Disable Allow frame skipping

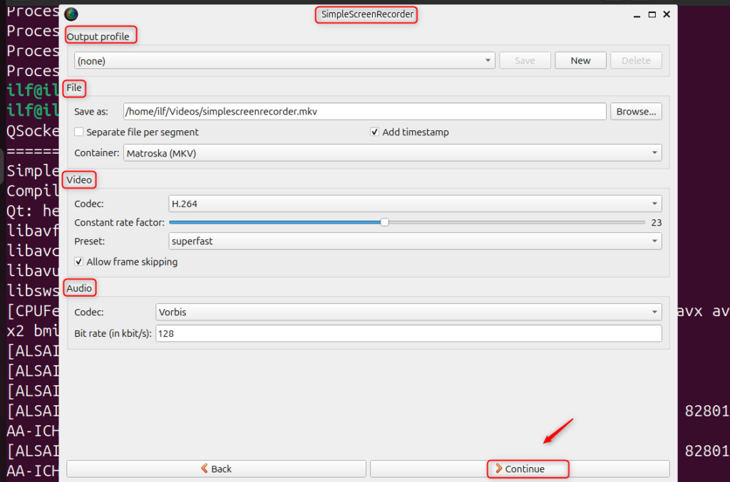click(78, 261)
